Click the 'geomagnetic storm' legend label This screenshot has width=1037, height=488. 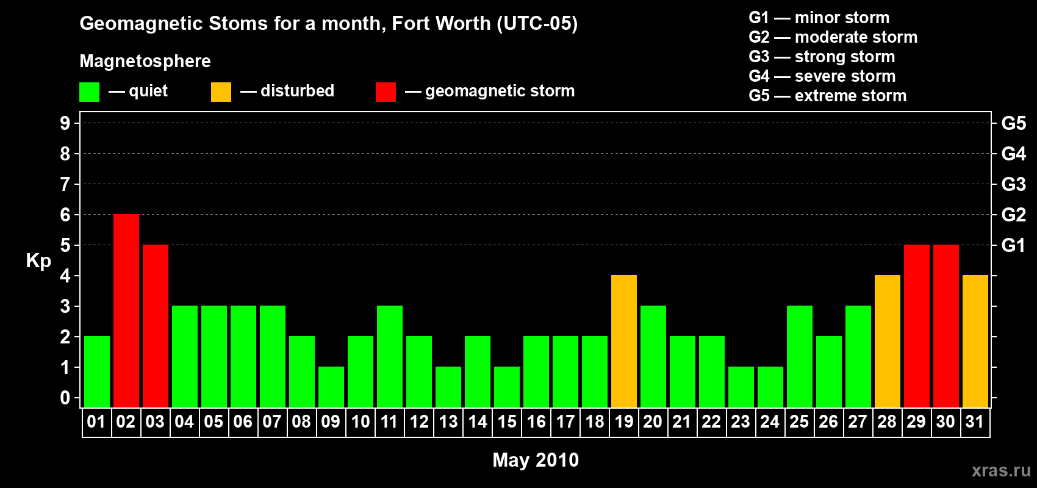click(500, 91)
